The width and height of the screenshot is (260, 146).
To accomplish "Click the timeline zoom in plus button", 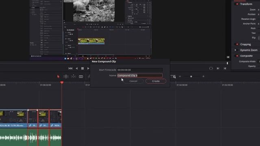I will click(203, 77).
